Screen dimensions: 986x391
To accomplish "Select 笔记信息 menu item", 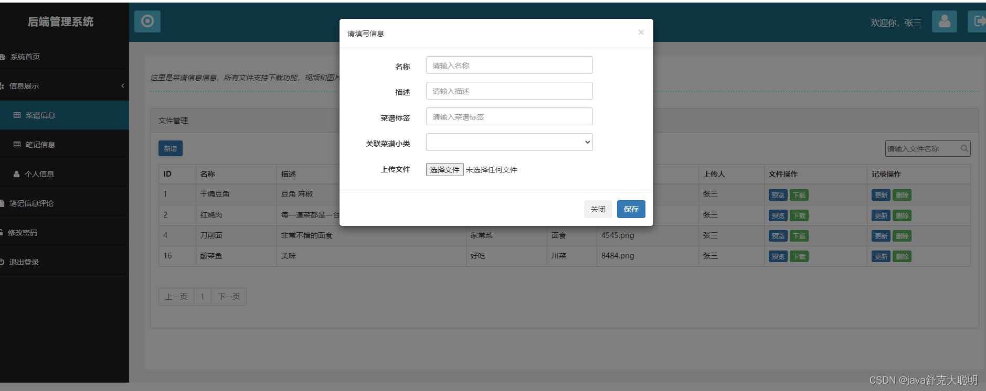I will (65, 145).
